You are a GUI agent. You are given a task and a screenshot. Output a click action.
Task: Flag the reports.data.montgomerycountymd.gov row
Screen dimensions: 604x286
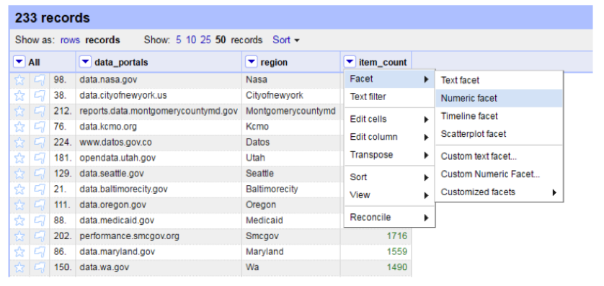coord(40,111)
